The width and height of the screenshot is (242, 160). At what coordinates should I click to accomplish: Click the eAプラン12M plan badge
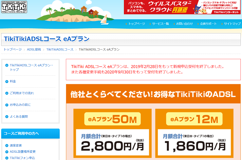coord(194,119)
